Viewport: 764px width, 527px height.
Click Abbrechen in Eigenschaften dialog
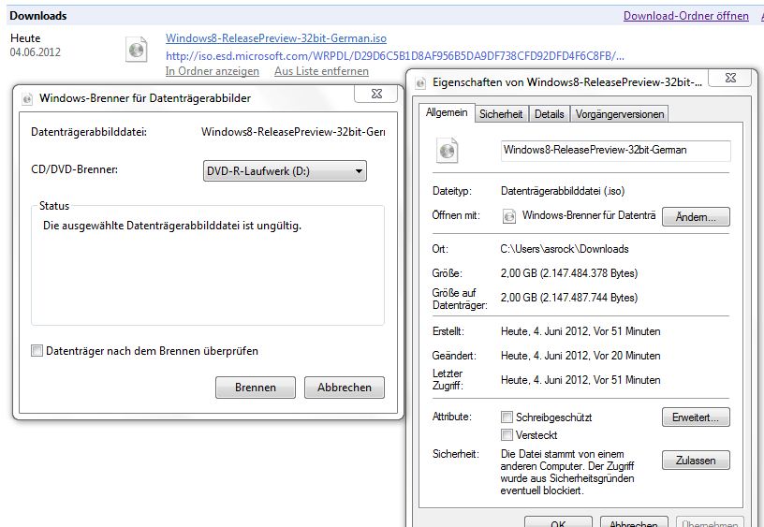pos(634,522)
